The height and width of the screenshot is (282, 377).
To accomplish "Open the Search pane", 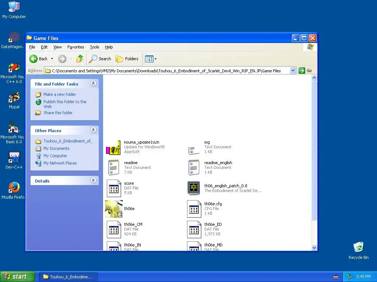I will 100,59.
